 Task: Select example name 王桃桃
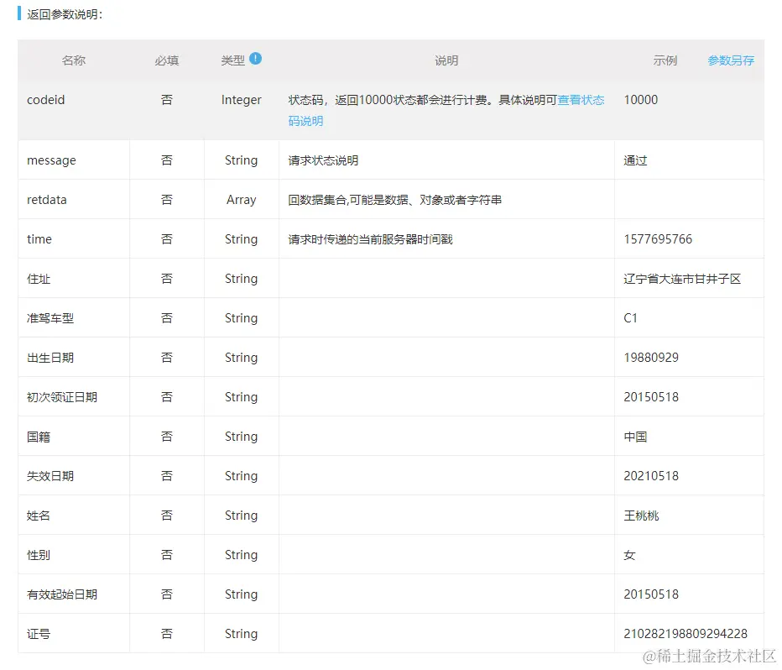click(x=641, y=516)
